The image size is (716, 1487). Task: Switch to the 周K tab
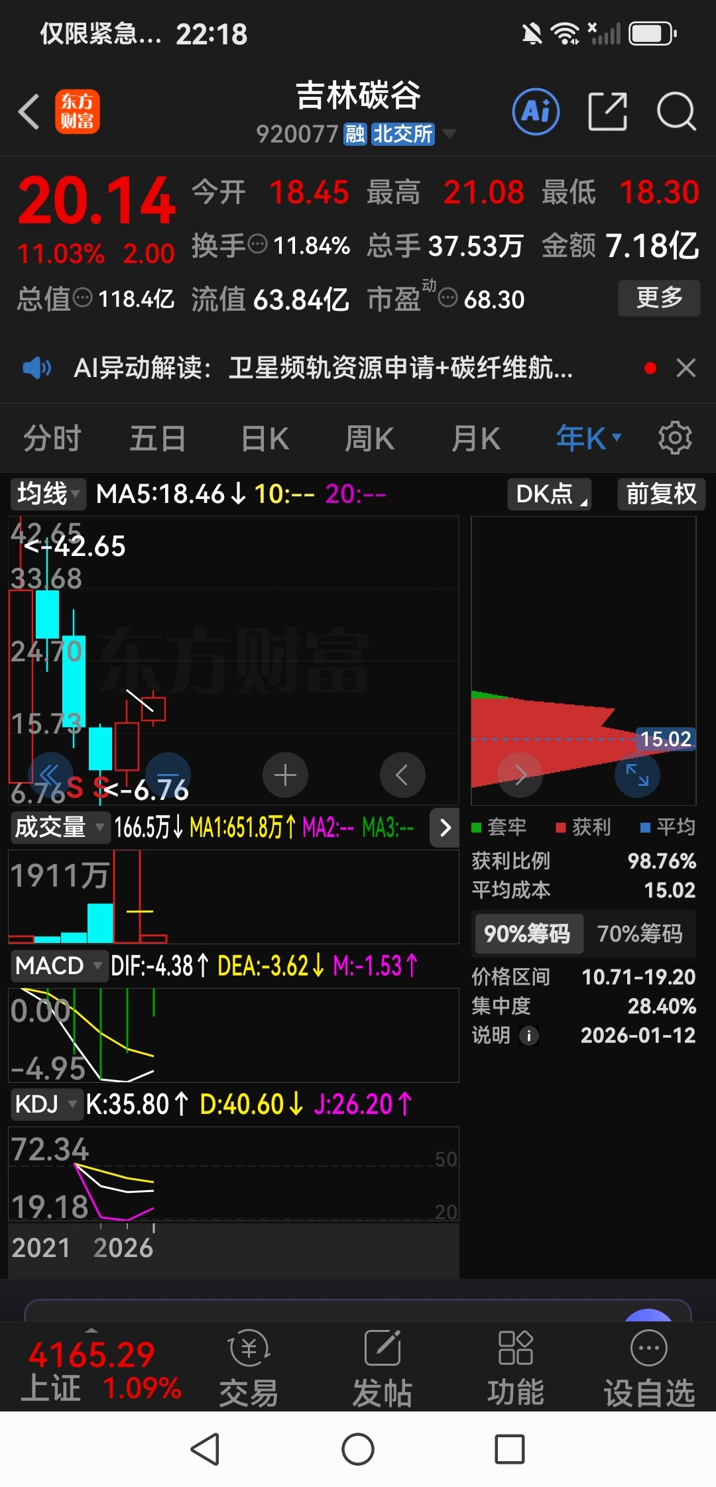pyautogui.click(x=369, y=438)
